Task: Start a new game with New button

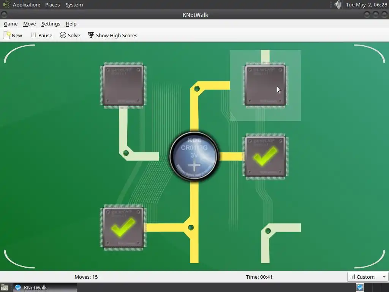Action: pos(13,35)
